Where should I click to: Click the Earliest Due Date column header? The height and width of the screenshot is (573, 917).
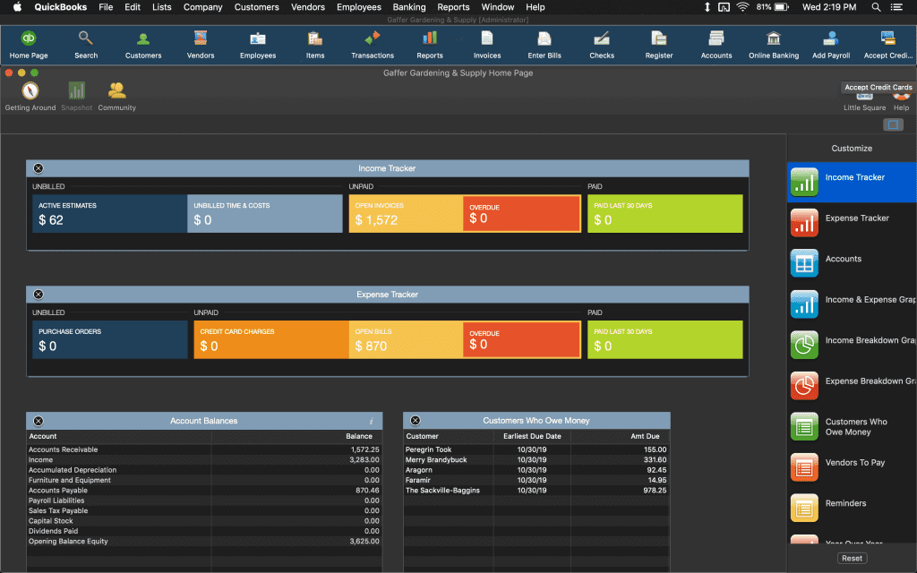tap(532, 436)
